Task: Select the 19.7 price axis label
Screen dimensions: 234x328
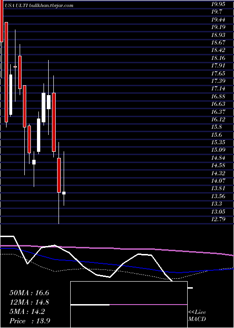Action: pos(217,12)
